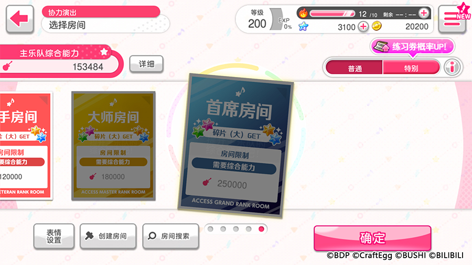Add stamina with the flame bar plus

click(x=424, y=13)
